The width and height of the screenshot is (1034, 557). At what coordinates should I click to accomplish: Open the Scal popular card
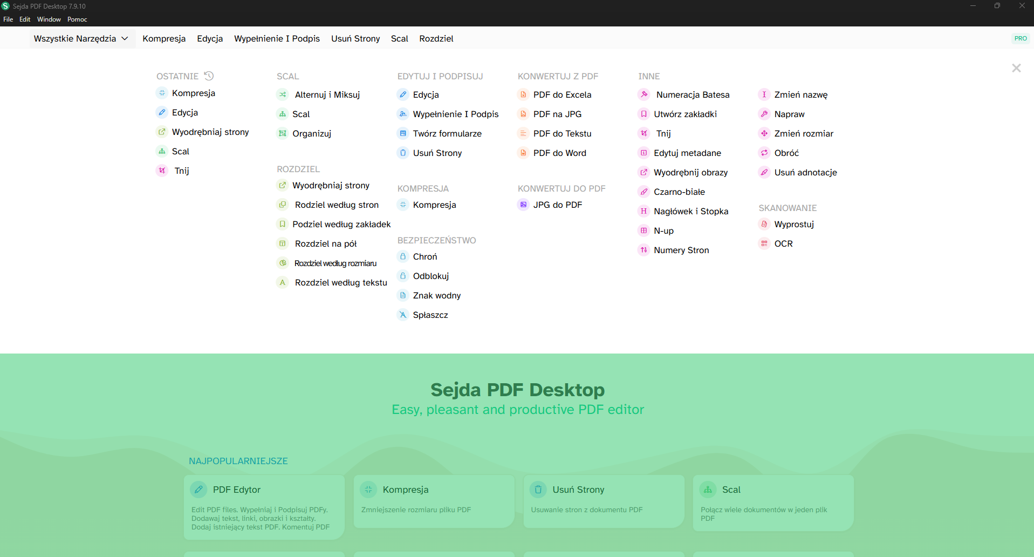coord(773,502)
